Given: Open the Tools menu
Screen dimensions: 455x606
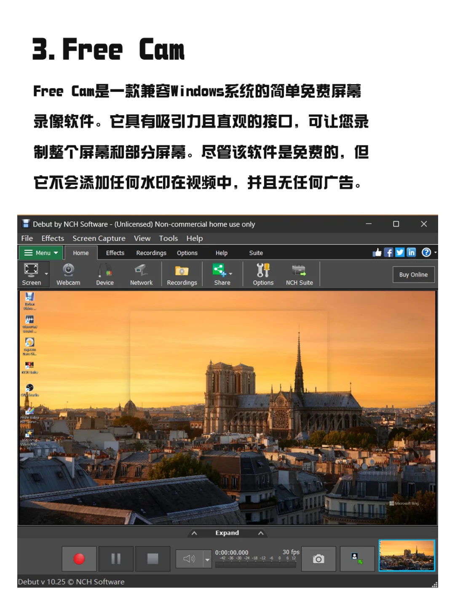Looking at the screenshot, I should 169,238.
